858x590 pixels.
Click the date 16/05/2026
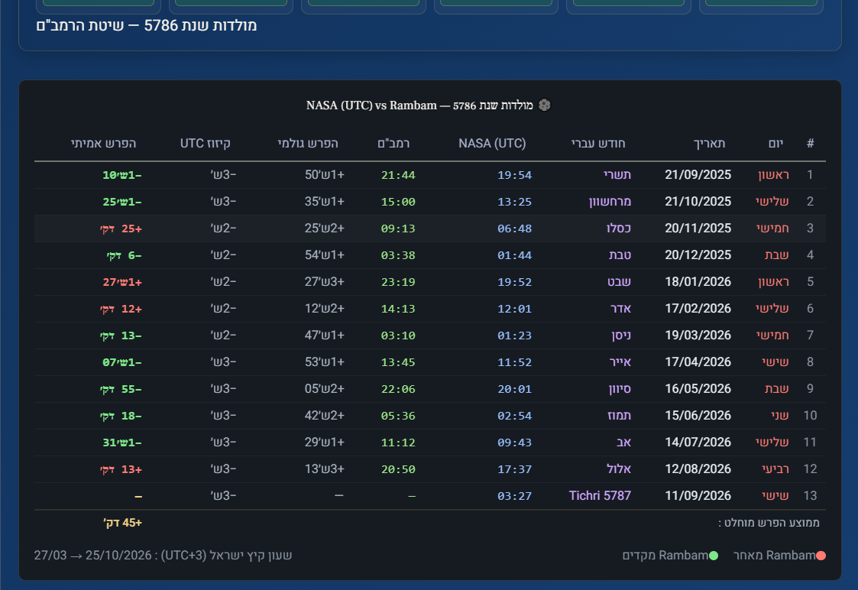coord(698,388)
